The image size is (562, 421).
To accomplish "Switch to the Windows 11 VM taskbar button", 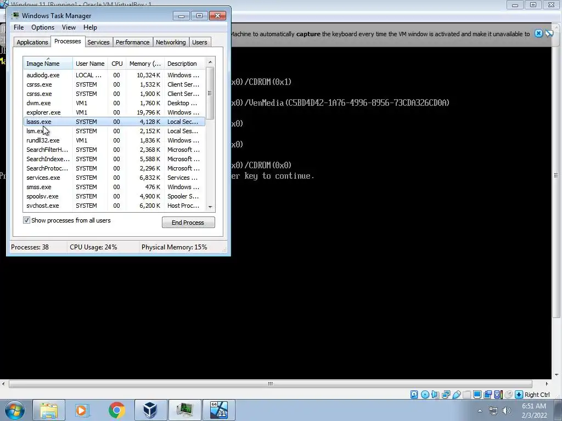I will tap(219, 410).
